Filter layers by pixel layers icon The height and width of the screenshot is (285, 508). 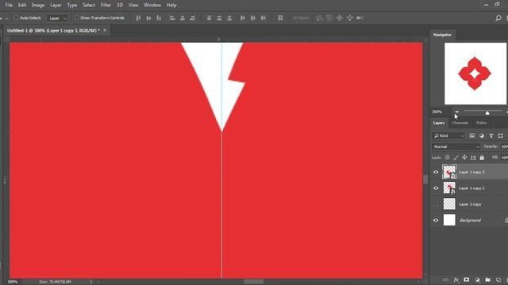click(472, 135)
